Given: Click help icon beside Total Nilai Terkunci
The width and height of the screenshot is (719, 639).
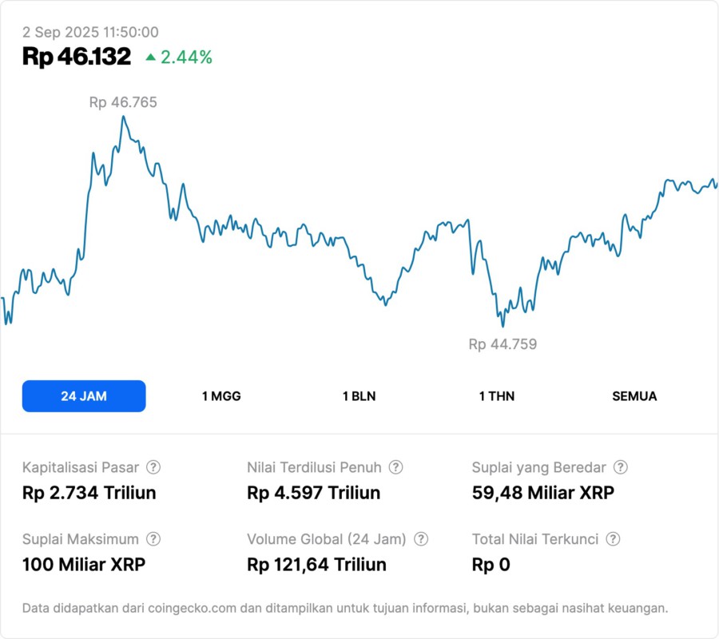Looking at the screenshot, I should pyautogui.click(x=613, y=539).
